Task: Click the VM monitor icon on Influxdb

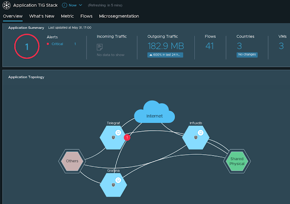Action: (200, 133)
